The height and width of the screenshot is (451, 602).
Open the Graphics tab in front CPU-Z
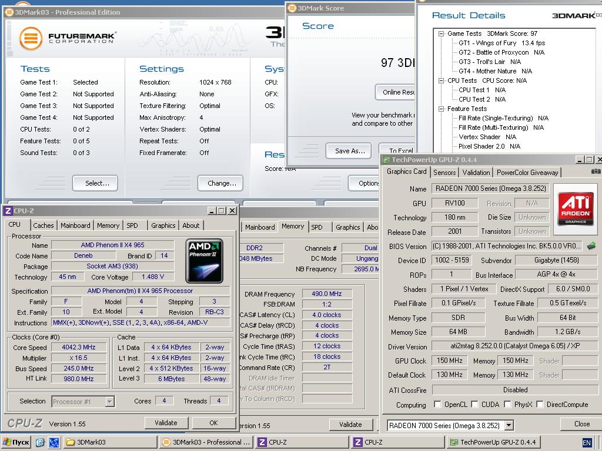click(163, 225)
